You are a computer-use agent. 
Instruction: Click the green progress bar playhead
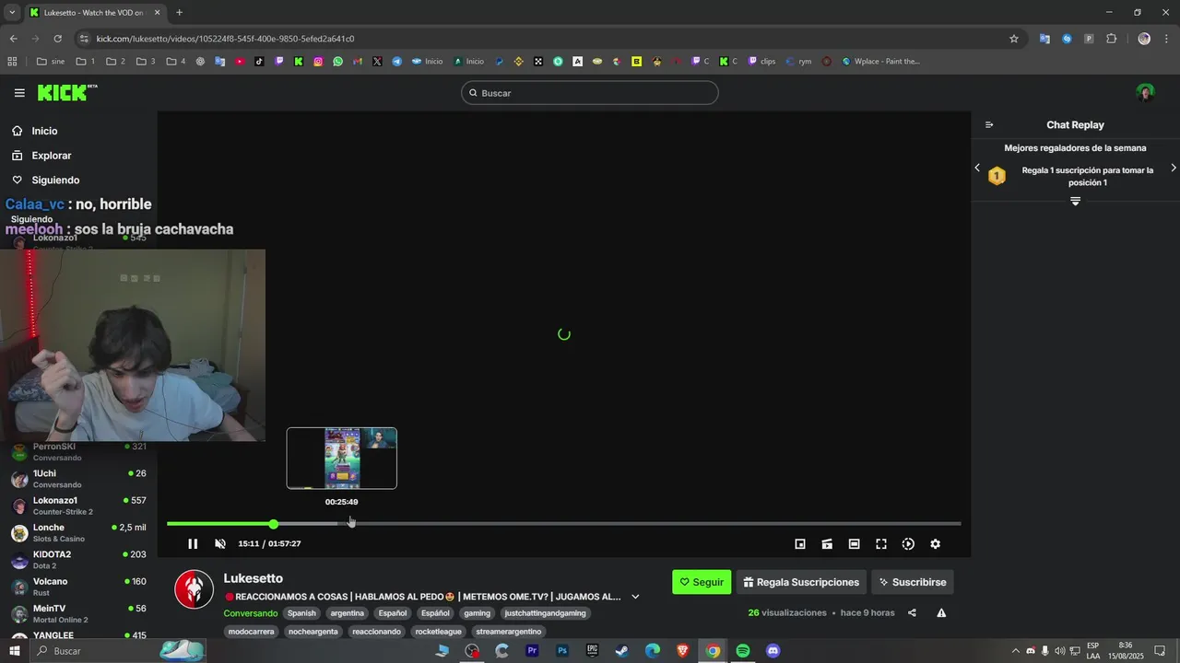click(274, 524)
